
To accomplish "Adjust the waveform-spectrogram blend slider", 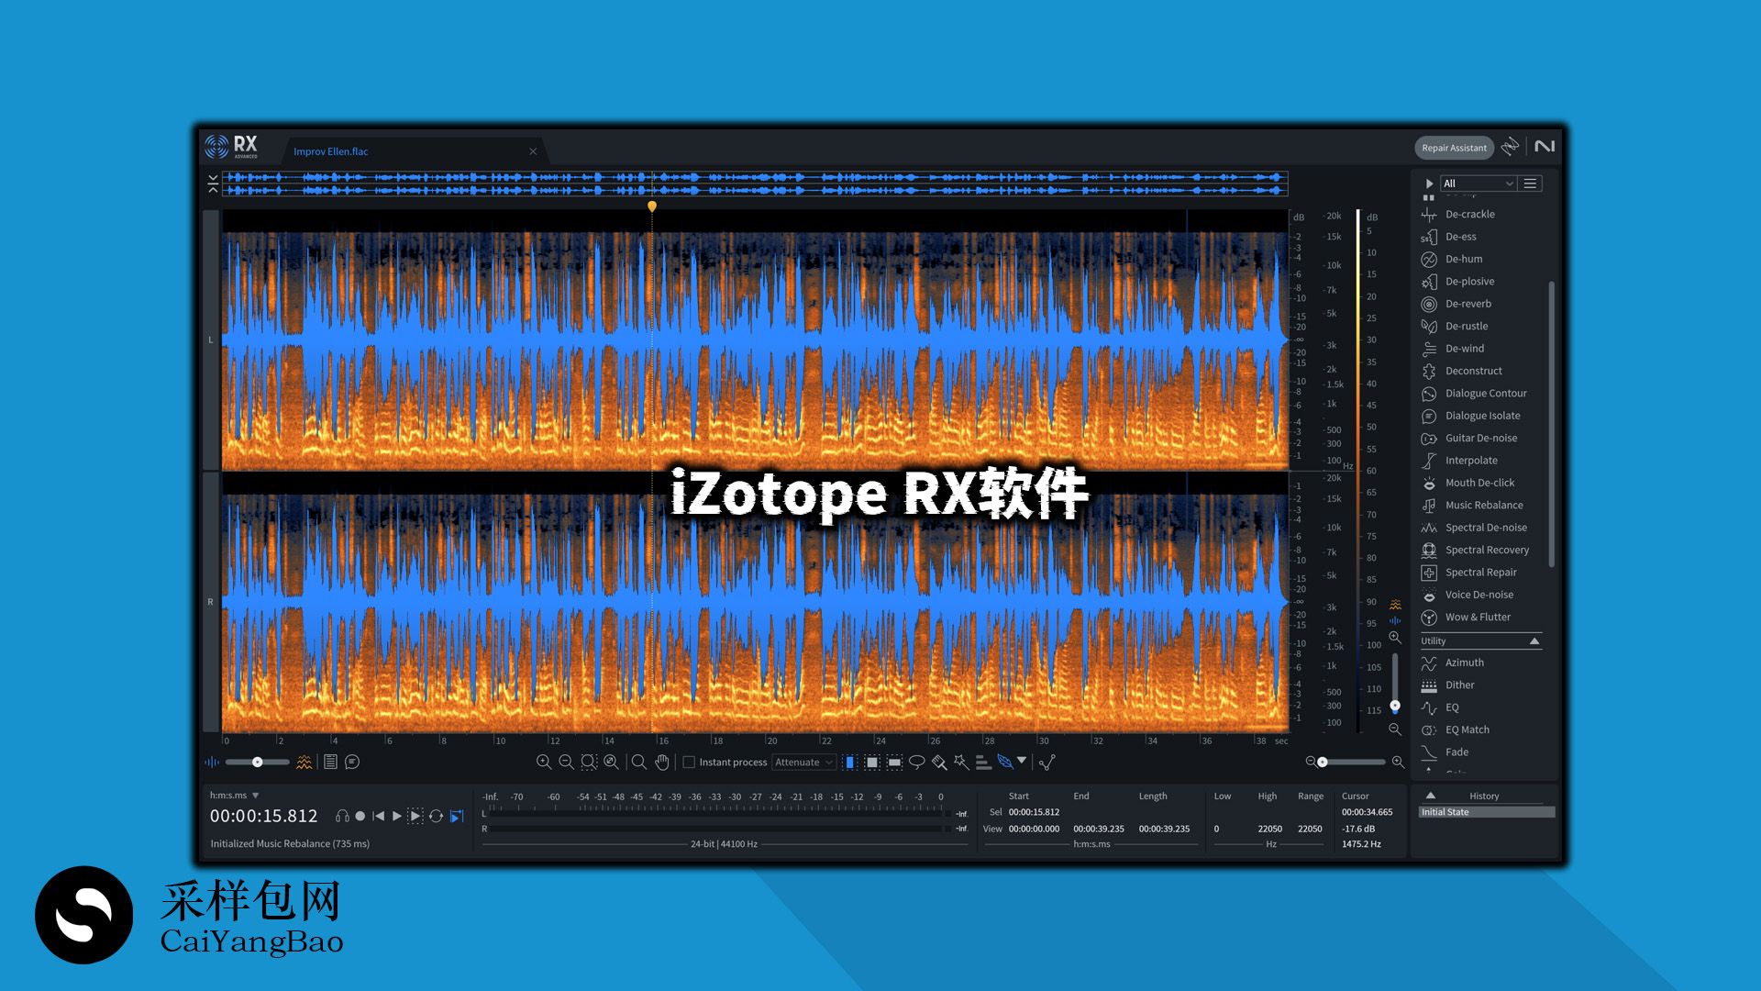I will [x=258, y=762].
